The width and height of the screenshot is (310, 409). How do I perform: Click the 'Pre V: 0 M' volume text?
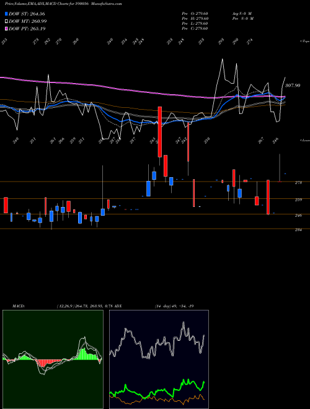point(242,18)
